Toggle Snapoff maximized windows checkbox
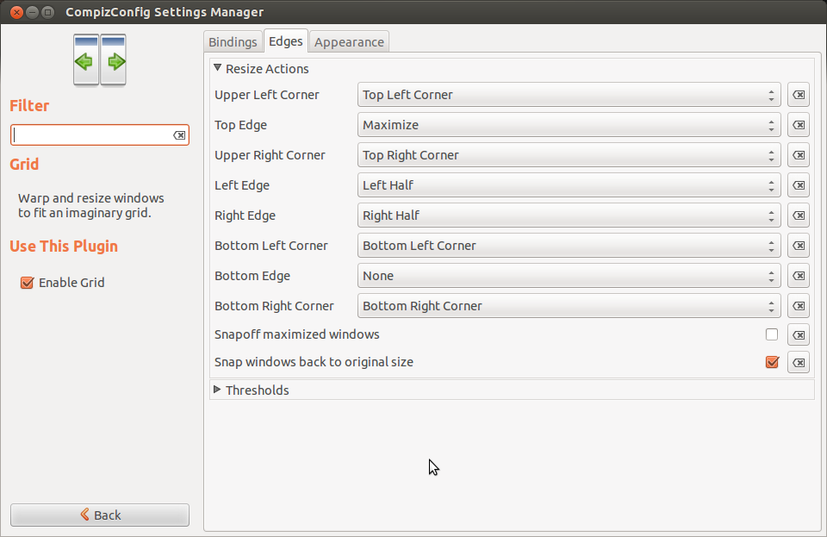 pyautogui.click(x=772, y=334)
